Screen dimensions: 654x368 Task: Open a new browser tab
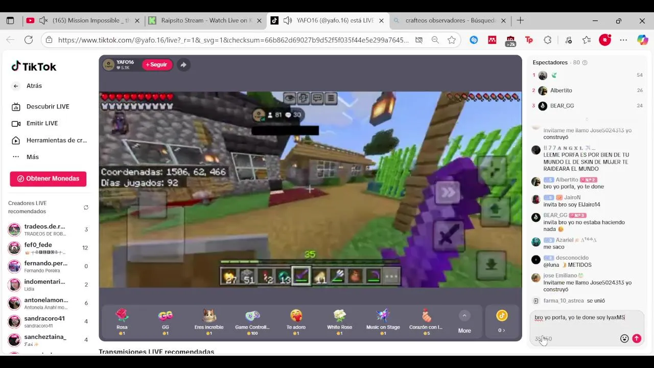(x=520, y=20)
